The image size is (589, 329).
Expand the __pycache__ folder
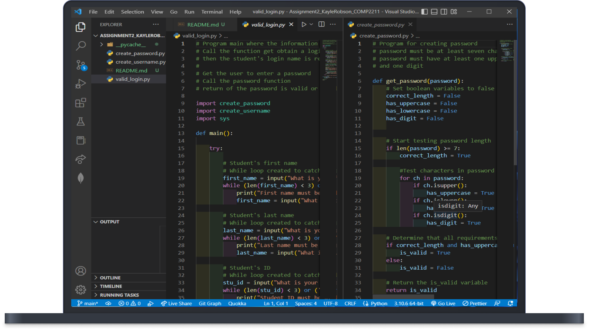pyautogui.click(x=102, y=45)
